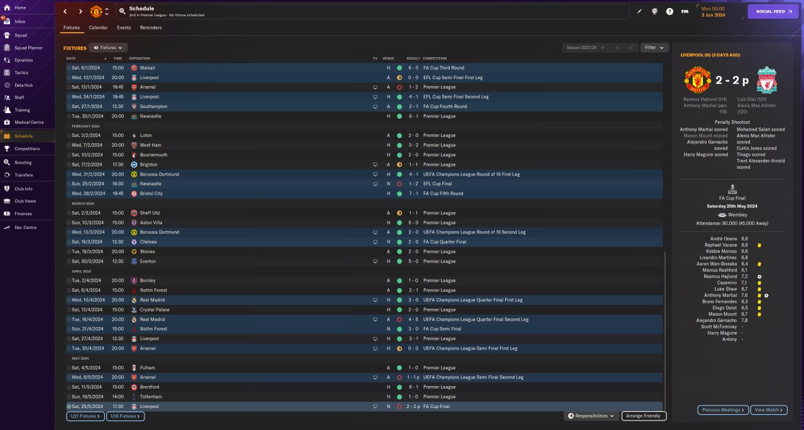Open the Fixtures view dropdown

tap(108, 48)
